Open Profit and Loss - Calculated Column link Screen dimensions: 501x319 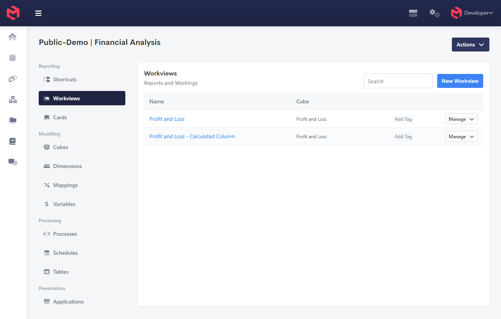click(192, 137)
